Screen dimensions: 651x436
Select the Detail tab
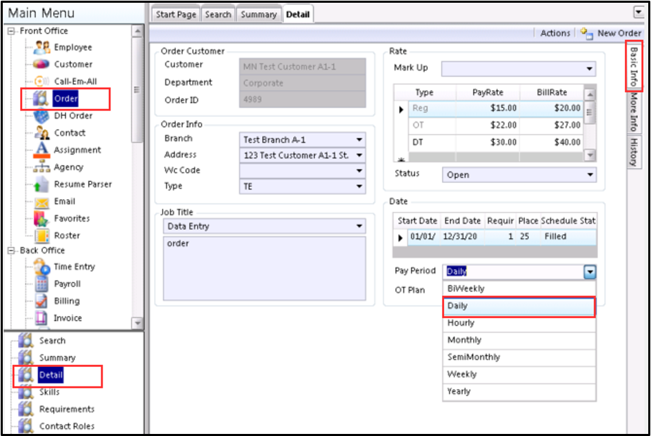pos(298,14)
